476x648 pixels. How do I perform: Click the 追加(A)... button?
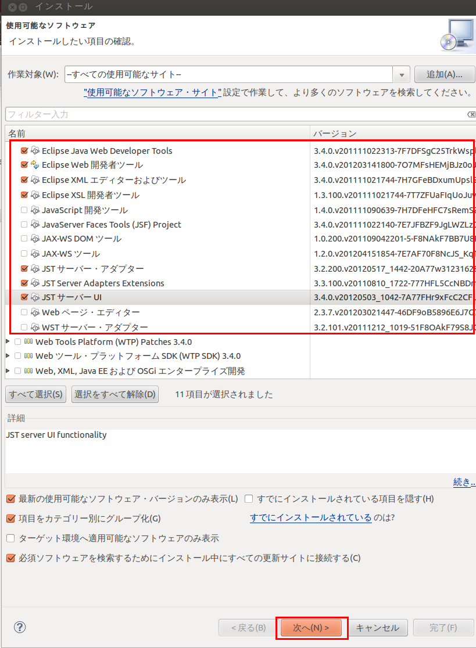coord(444,74)
